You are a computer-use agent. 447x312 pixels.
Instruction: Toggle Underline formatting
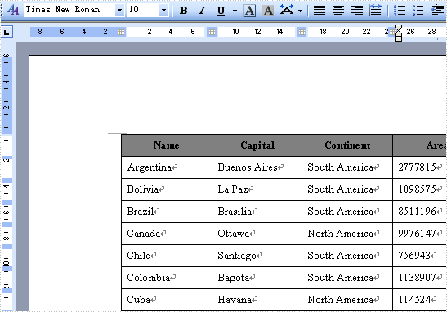tap(221, 11)
